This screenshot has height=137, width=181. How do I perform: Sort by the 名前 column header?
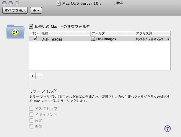tap(65, 33)
